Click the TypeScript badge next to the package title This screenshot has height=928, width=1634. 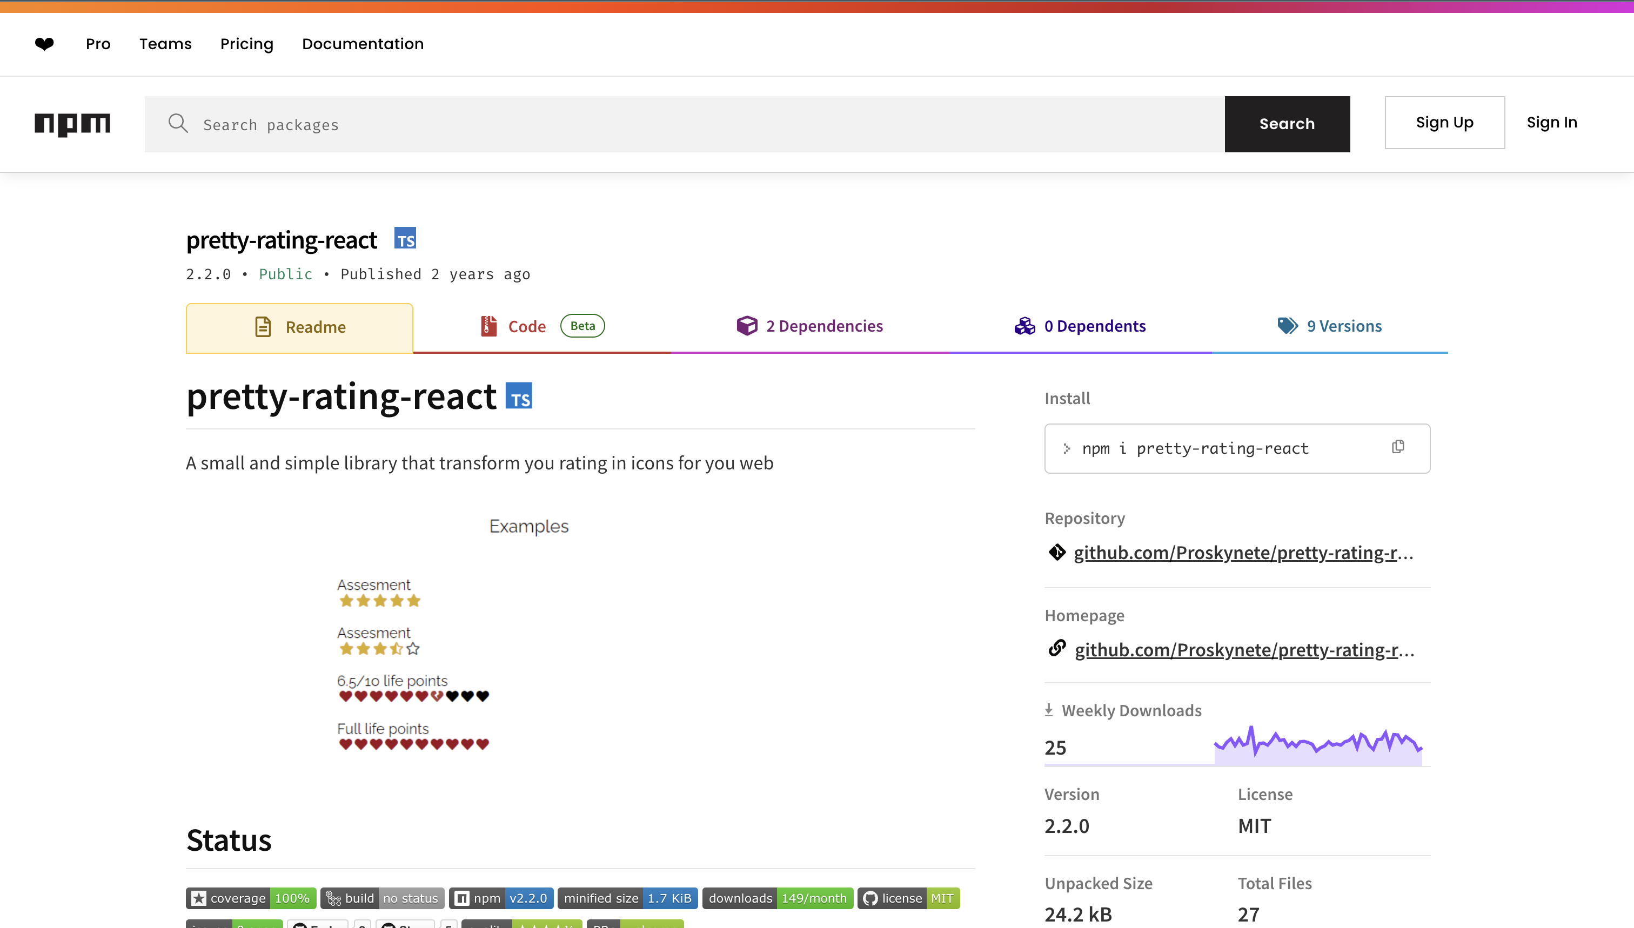[x=405, y=238]
